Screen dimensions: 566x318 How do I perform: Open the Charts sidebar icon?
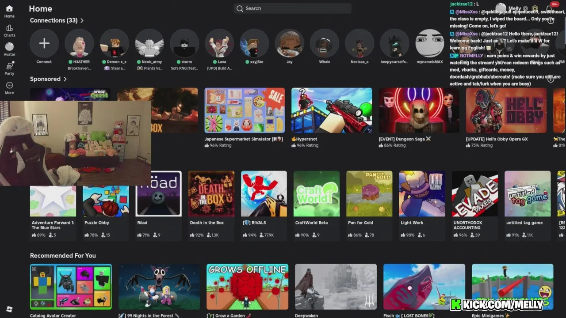(x=9, y=31)
